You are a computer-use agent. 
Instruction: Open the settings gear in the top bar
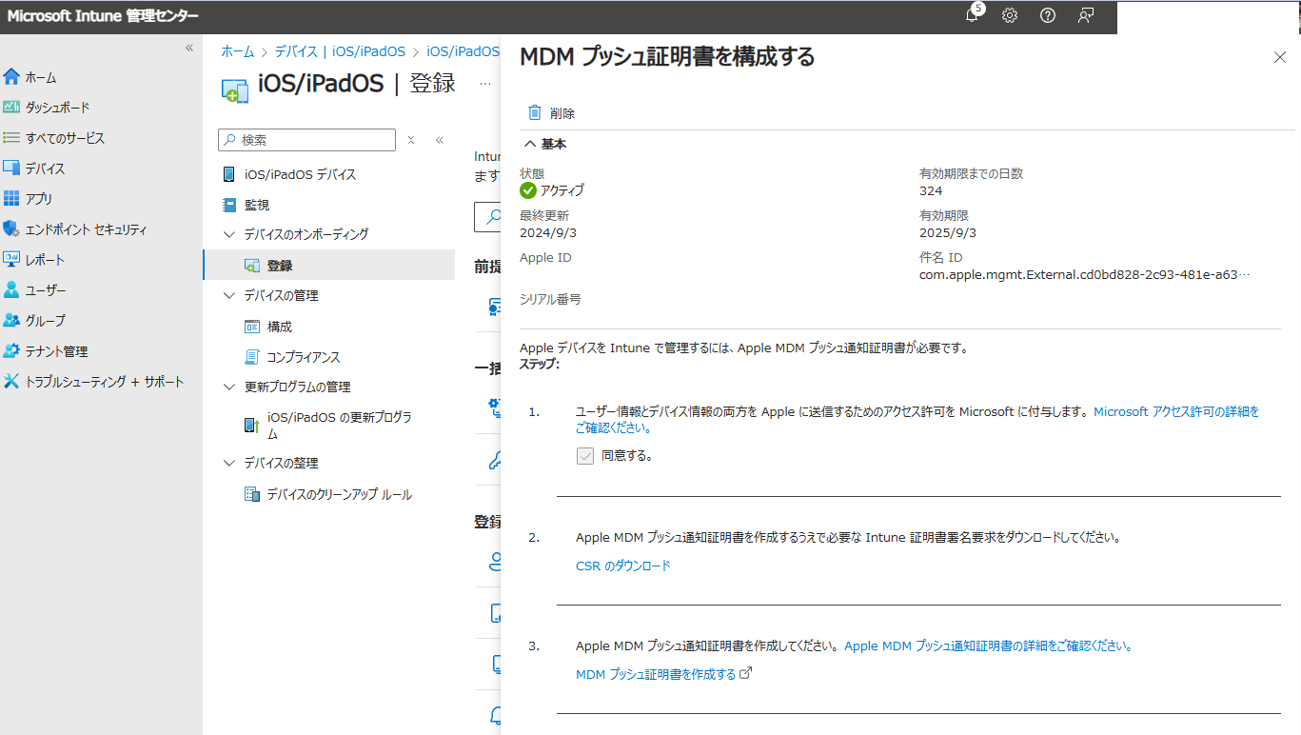[x=1009, y=16]
